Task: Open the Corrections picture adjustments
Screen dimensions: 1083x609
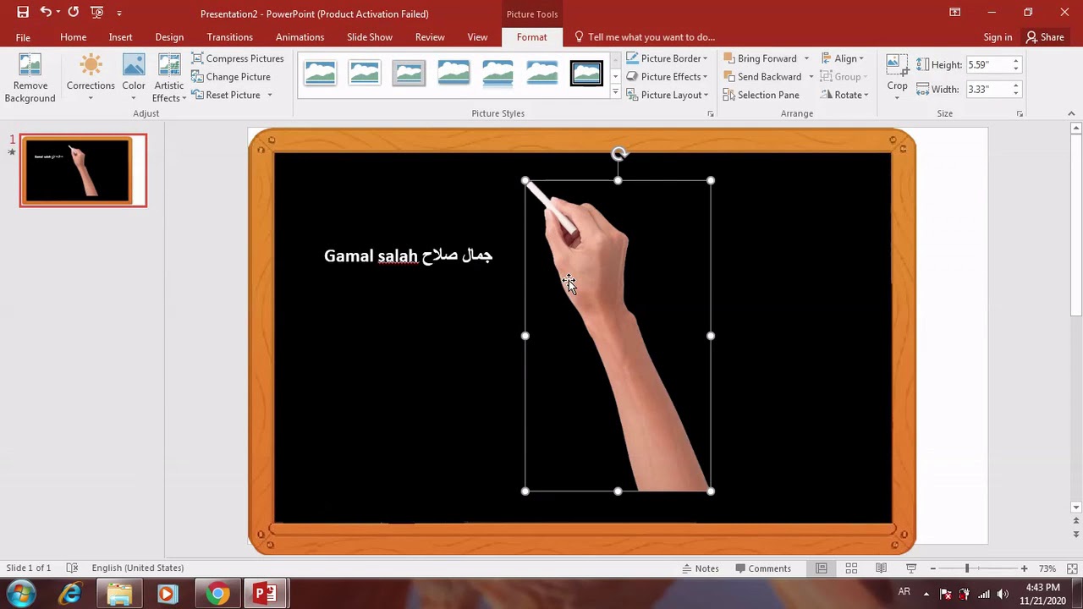Action: pyautogui.click(x=91, y=77)
